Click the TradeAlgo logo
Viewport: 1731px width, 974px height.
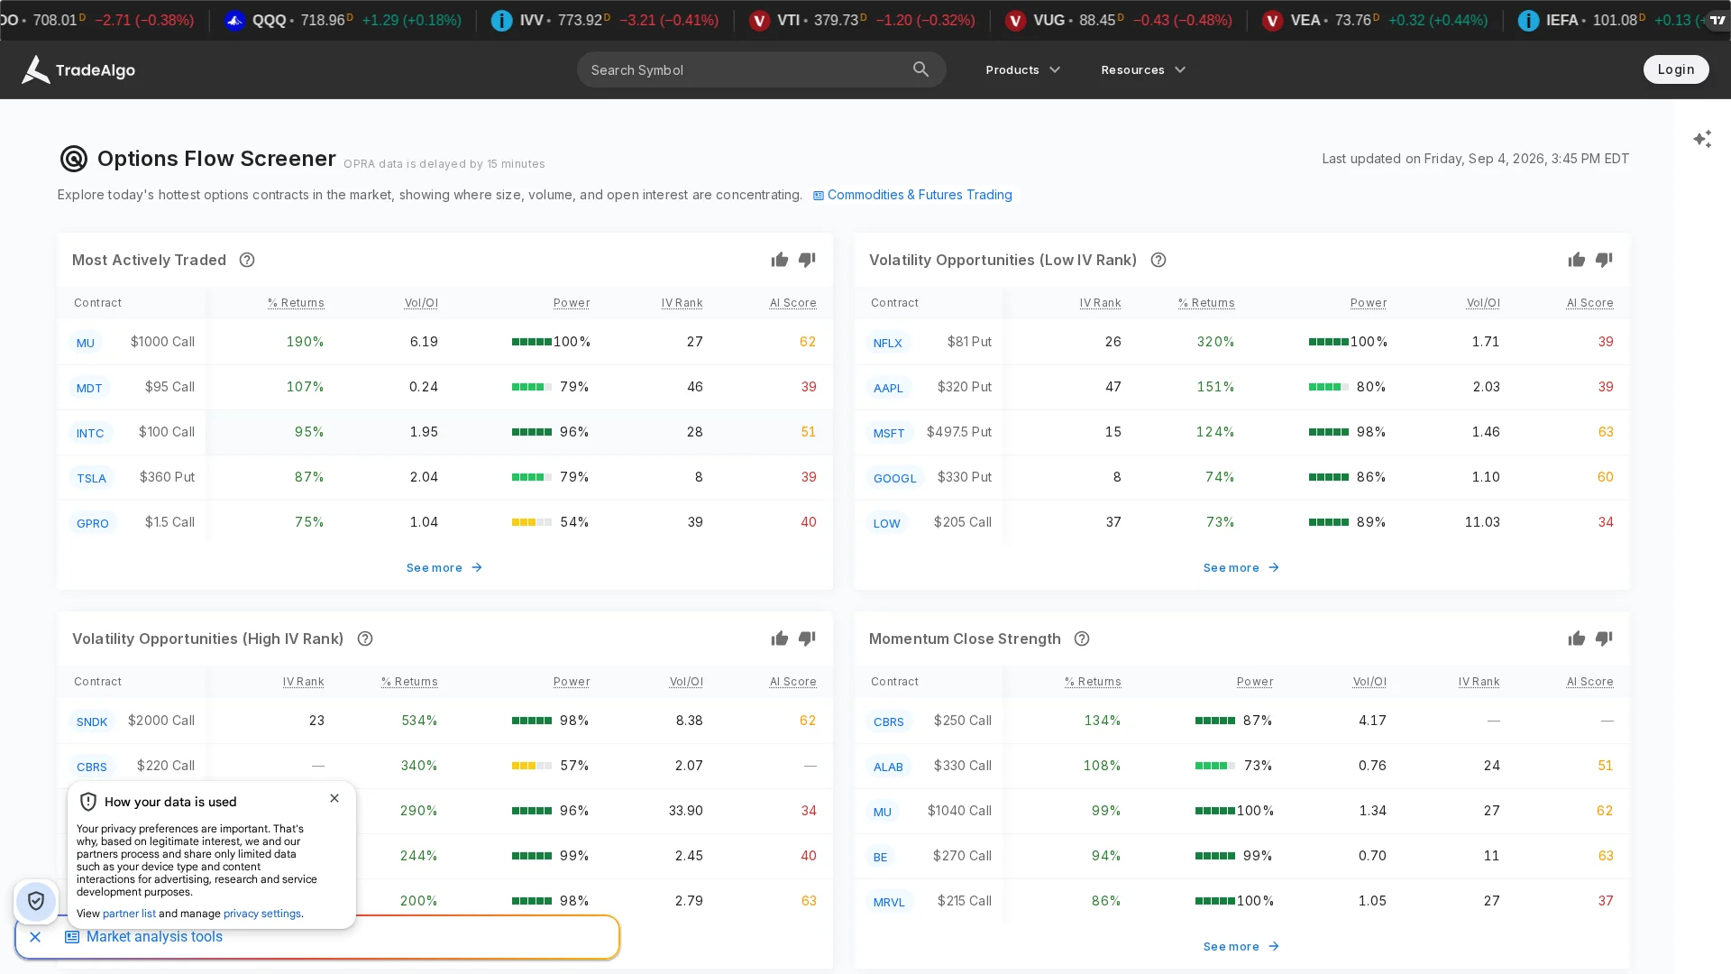pyautogui.click(x=78, y=69)
